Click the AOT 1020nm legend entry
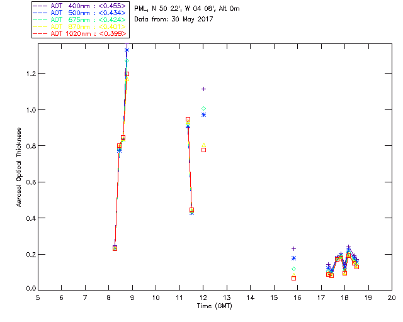The image size is (403, 322). click(x=79, y=33)
